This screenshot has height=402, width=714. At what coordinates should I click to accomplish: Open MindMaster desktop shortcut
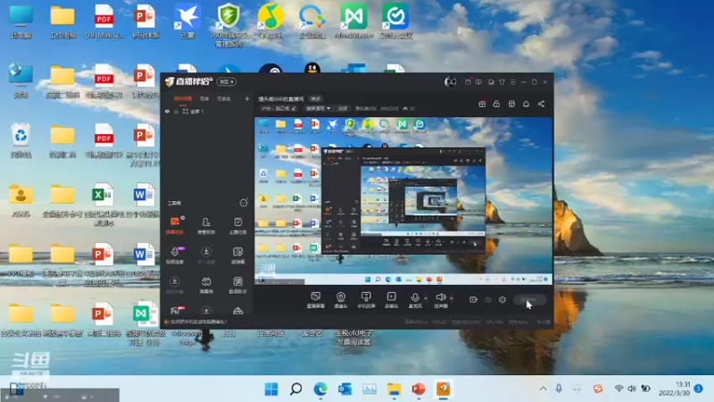point(353,21)
